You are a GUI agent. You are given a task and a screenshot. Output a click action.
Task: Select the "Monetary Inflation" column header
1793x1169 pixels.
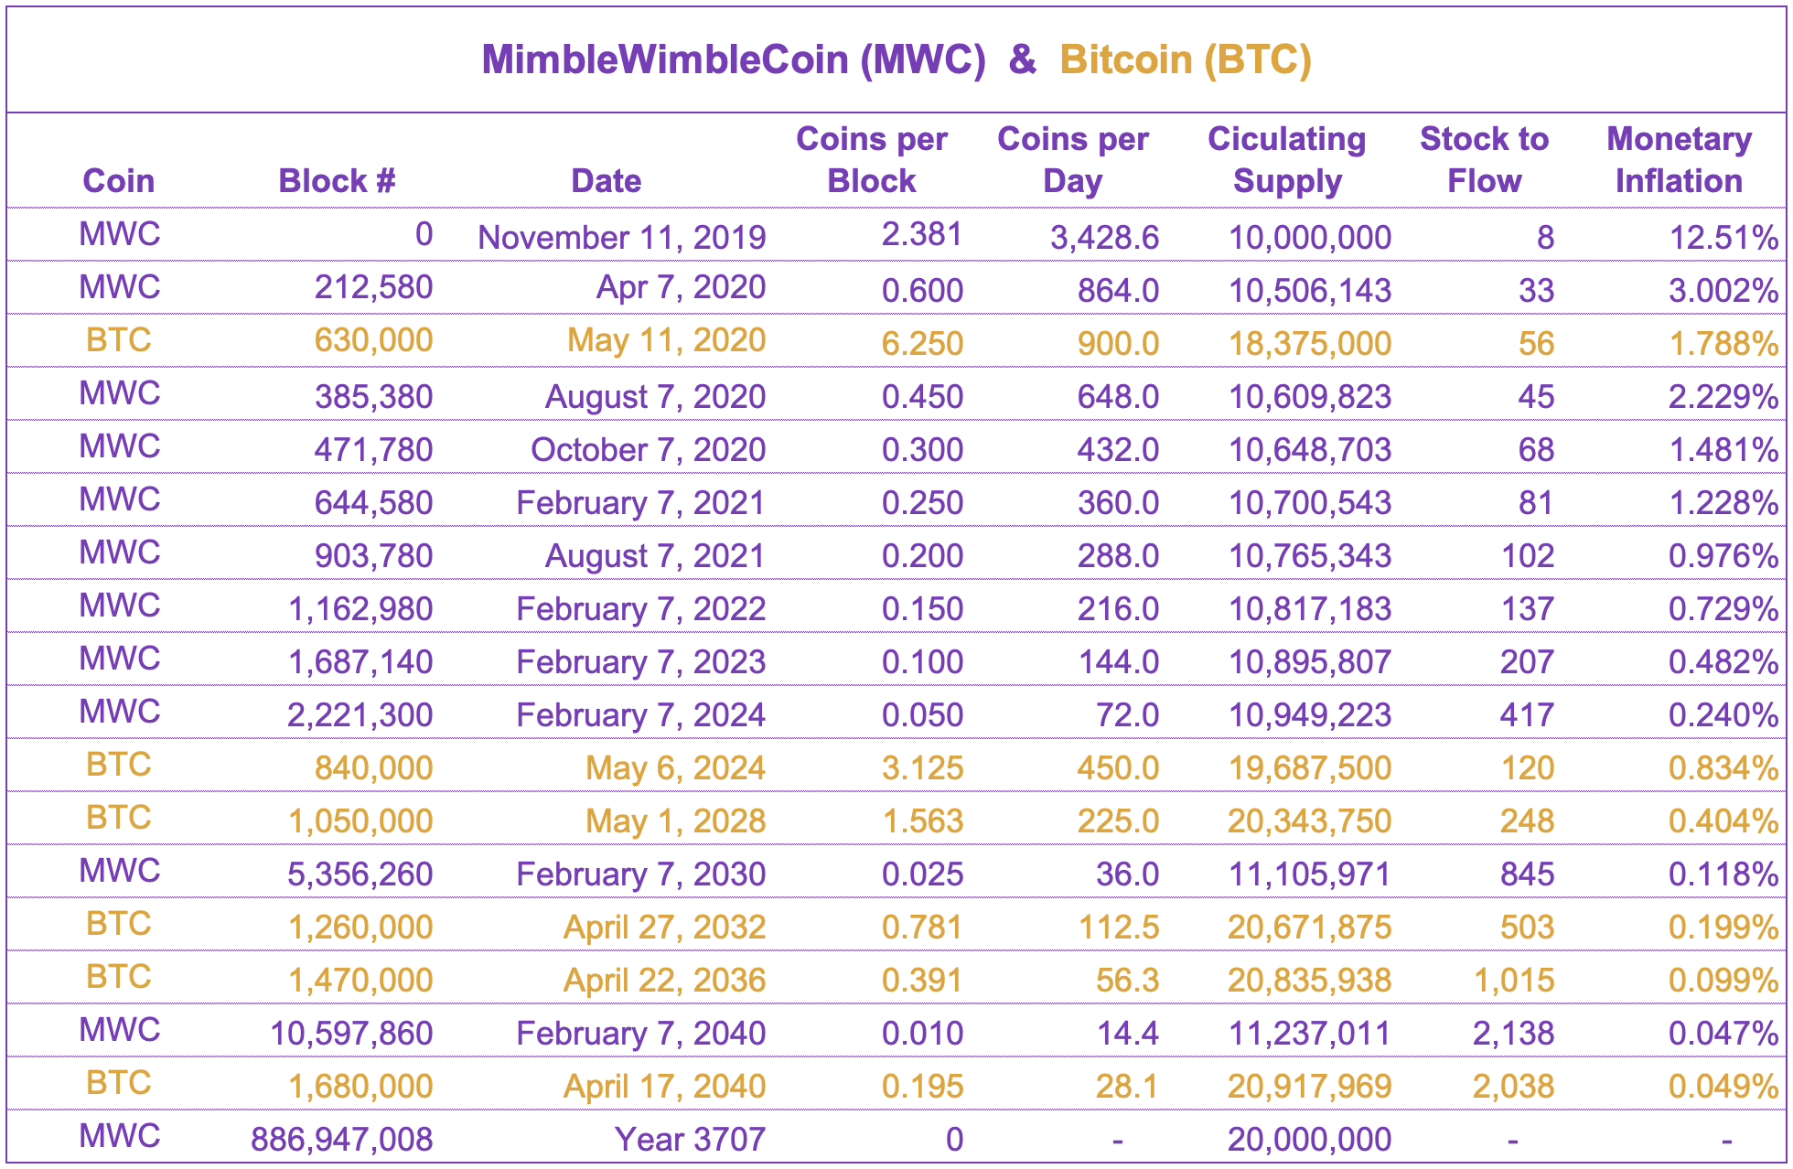pyautogui.click(x=1679, y=160)
